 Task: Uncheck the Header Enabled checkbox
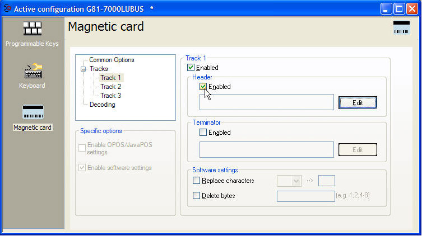[x=203, y=87]
